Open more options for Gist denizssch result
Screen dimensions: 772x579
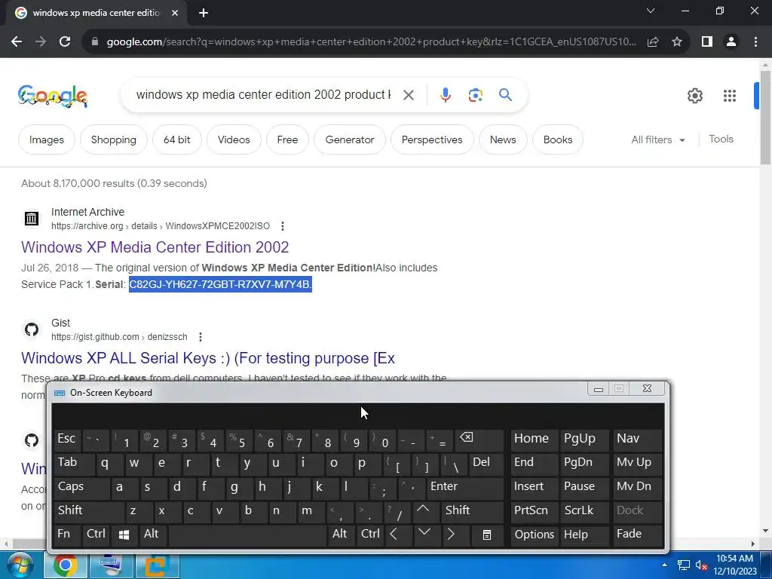201,337
